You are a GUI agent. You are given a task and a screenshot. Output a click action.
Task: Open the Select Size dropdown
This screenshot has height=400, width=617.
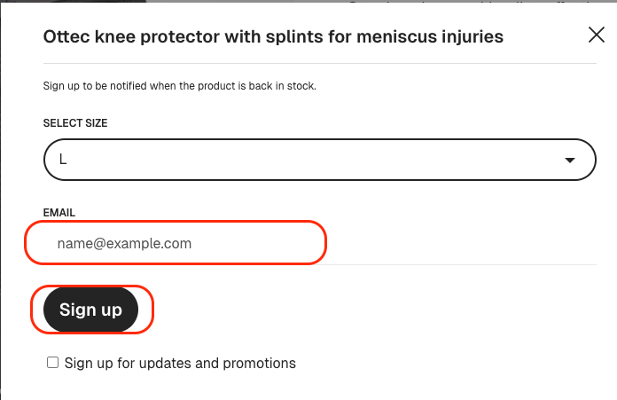tap(319, 160)
